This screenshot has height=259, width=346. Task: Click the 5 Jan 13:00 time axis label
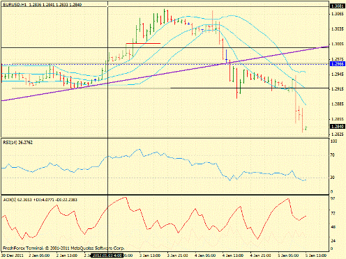316,256
